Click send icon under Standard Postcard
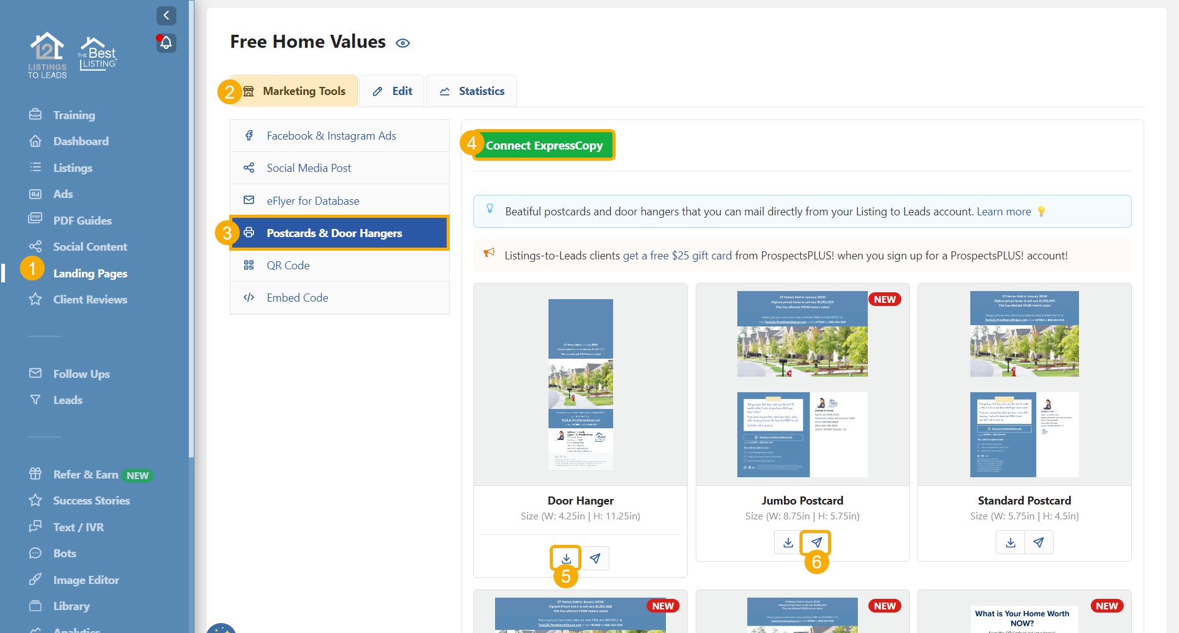The image size is (1179, 633). tap(1039, 542)
